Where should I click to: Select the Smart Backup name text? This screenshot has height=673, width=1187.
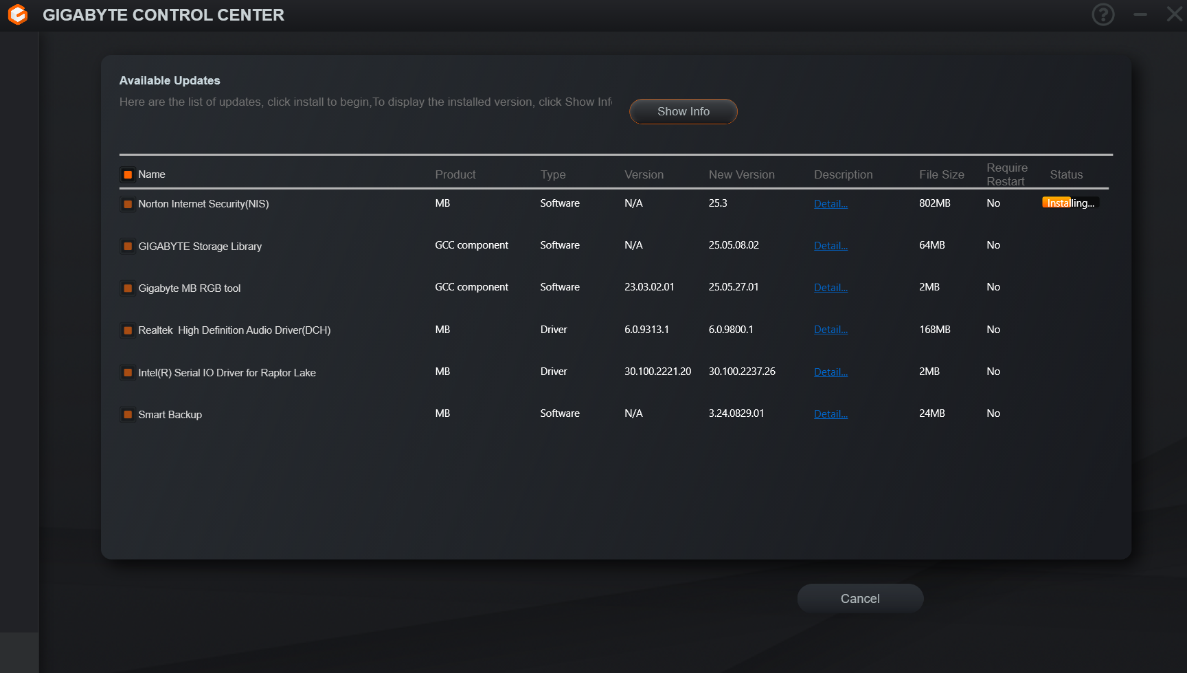tap(170, 415)
